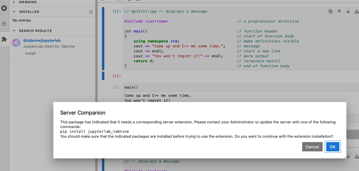Click the 'pip install jupyterlab_tabnine' command text
Image resolution: width=359 pixels, height=171 pixels.
pos(95,132)
